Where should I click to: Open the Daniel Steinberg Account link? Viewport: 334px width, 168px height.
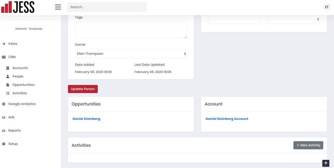pyautogui.click(x=227, y=119)
